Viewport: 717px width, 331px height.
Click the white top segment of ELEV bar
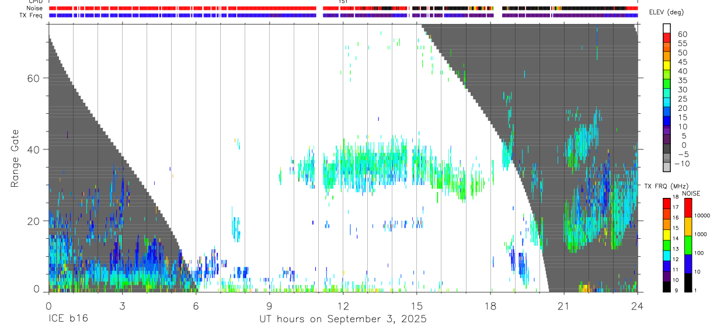(667, 28)
